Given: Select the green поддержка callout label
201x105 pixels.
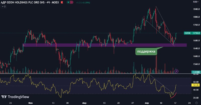Looking at the screenshot, I should click(x=146, y=52).
